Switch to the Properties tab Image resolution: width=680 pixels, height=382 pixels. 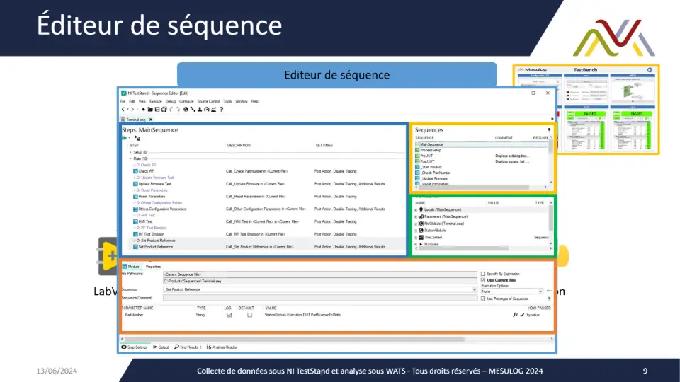click(x=153, y=267)
